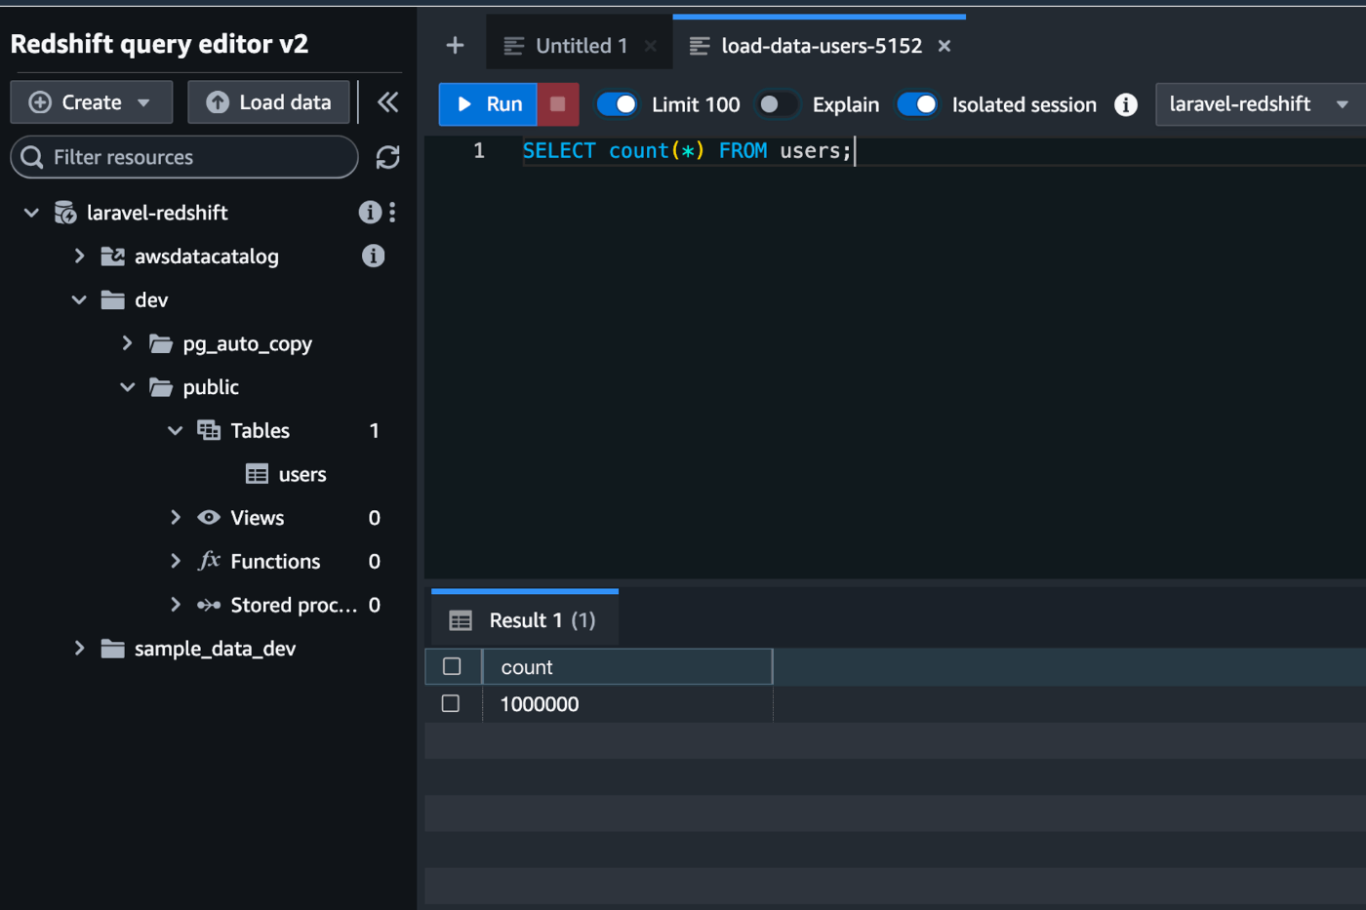Click the Tables group icon

pyautogui.click(x=209, y=430)
